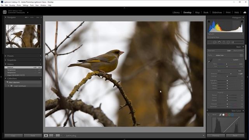Check the Original Photo checkbox
The image size is (249, 140).
[208, 37]
